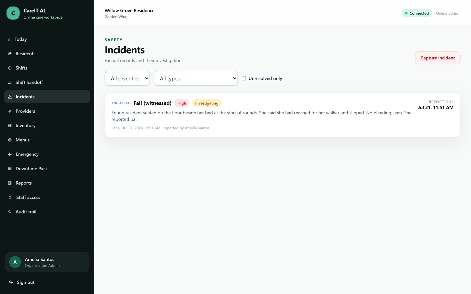471x294 pixels.
Task: Open Staff access settings
Action: click(x=47, y=197)
